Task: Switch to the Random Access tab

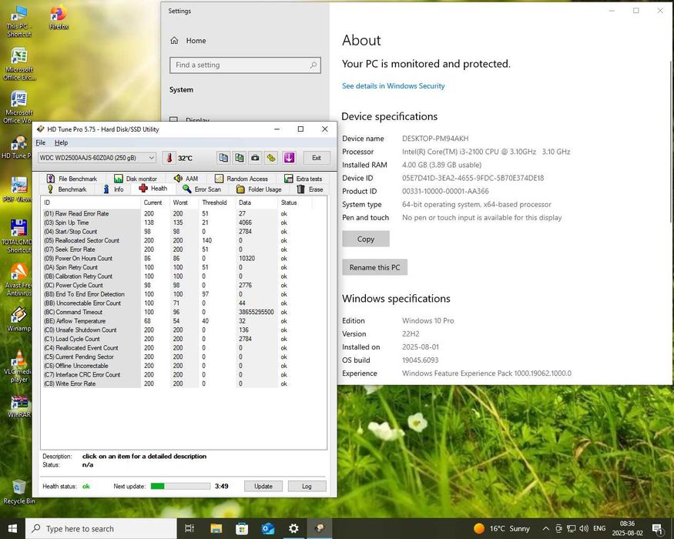Action: tap(241, 179)
